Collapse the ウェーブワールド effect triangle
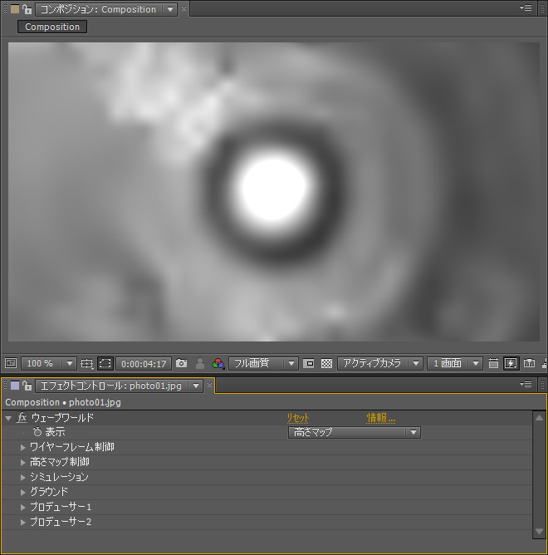The width and height of the screenshot is (548, 555). [x=8, y=419]
